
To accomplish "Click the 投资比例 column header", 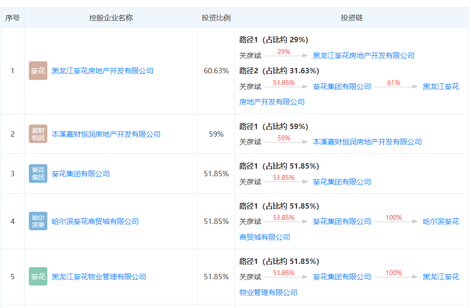I will [216, 18].
